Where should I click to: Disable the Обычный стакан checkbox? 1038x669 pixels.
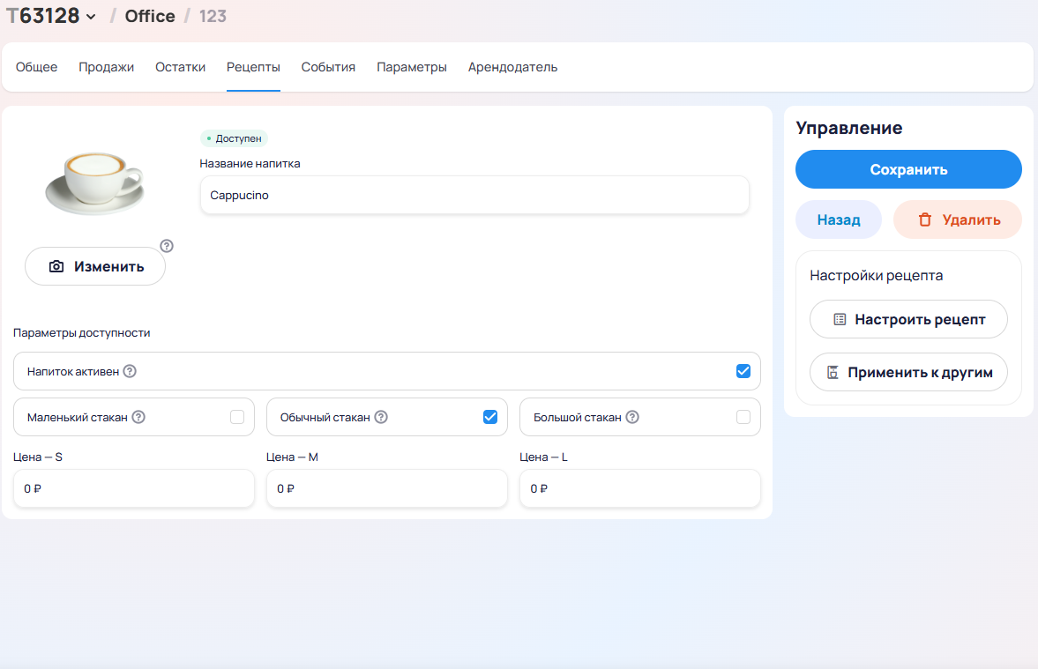pos(490,417)
